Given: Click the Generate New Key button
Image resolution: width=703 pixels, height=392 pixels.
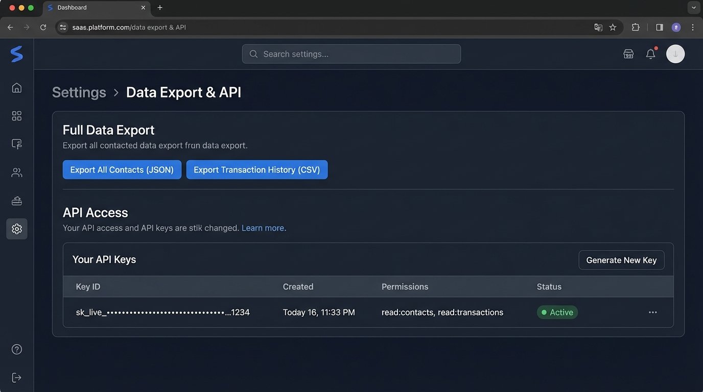Looking at the screenshot, I should pyautogui.click(x=621, y=260).
